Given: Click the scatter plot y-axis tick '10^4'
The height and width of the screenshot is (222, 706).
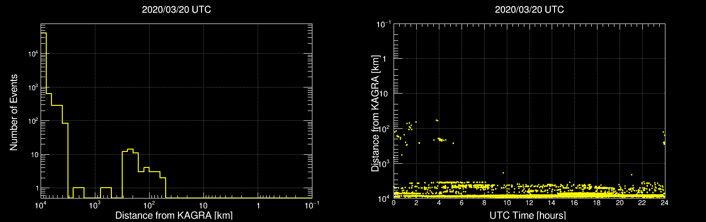Looking at the screenshot, I should (x=384, y=198).
